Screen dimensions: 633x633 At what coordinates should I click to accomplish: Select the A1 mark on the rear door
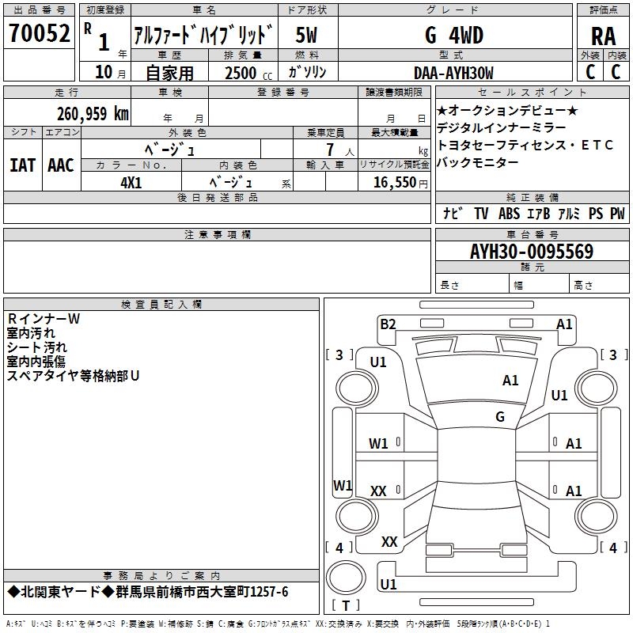click(574, 491)
